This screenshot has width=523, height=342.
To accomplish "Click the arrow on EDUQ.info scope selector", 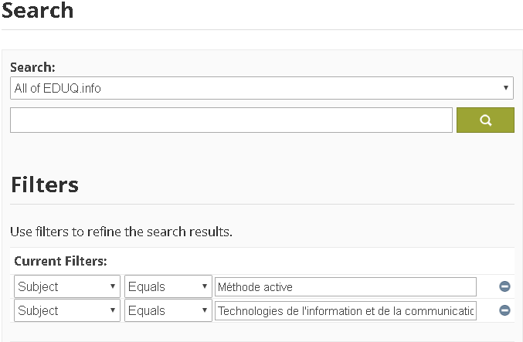I will [x=506, y=88].
